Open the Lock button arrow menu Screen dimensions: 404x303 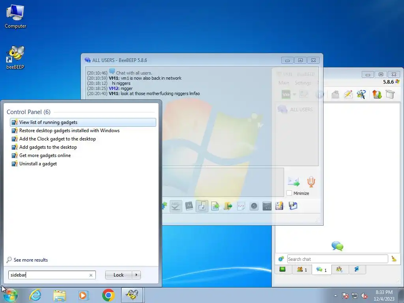coord(136,275)
